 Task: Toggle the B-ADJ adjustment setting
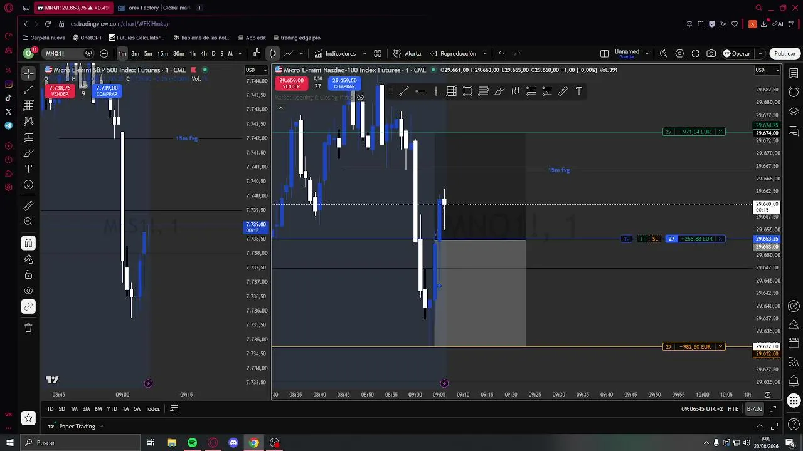(754, 409)
